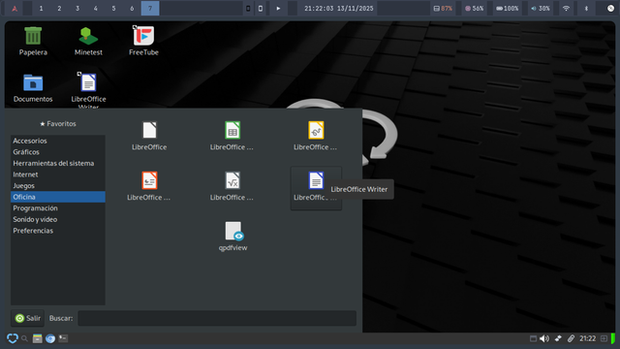The image size is (620, 349).
Task: Click the plus icon beside the clock
Action: pyautogui.click(x=604, y=338)
